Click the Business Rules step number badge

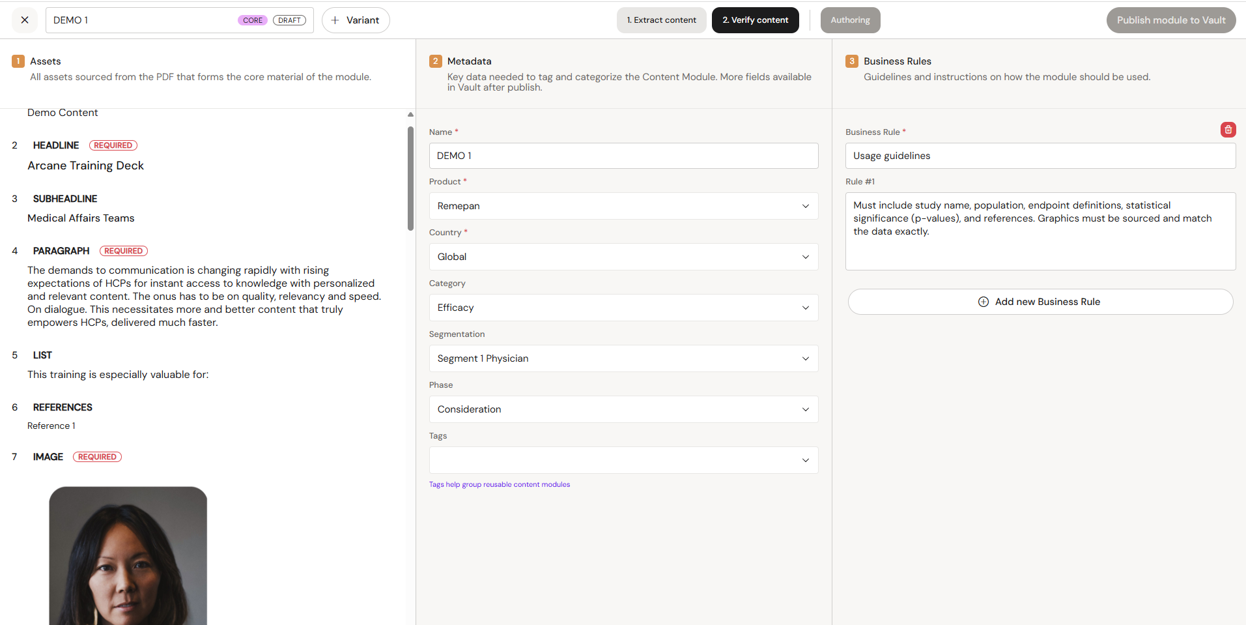click(x=852, y=61)
